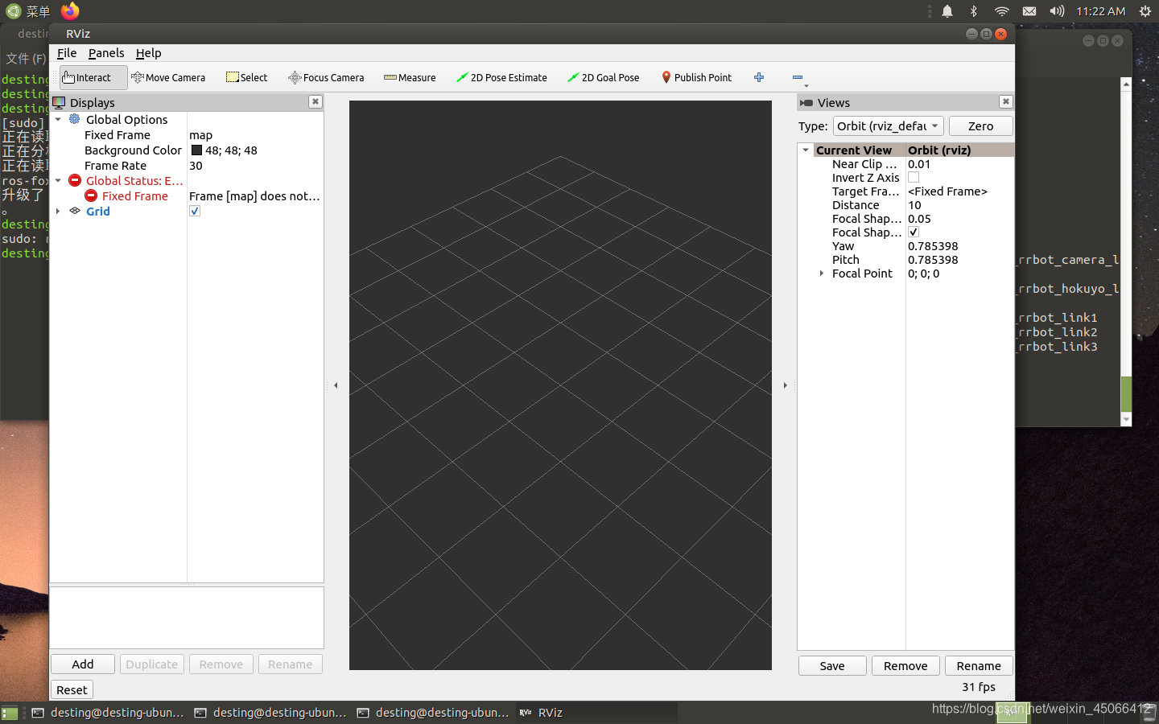The width and height of the screenshot is (1159, 724).
Task: Click the Near Clip value 0.01
Action: pyautogui.click(x=919, y=164)
